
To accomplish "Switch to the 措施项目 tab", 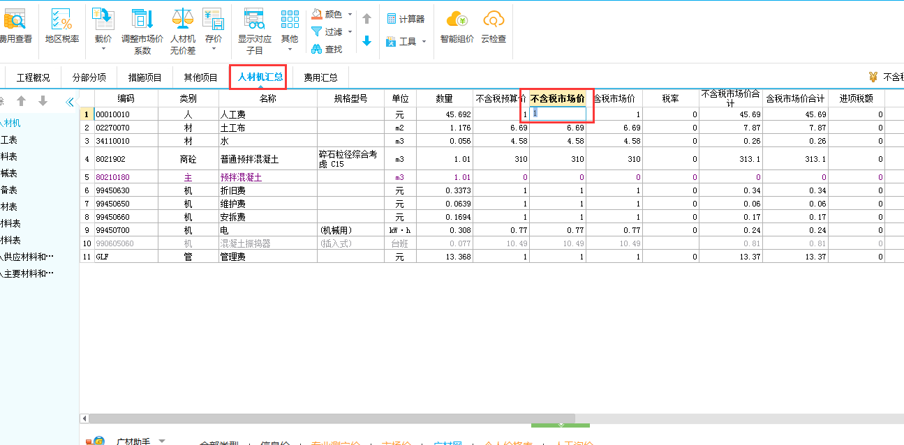I will click(145, 77).
